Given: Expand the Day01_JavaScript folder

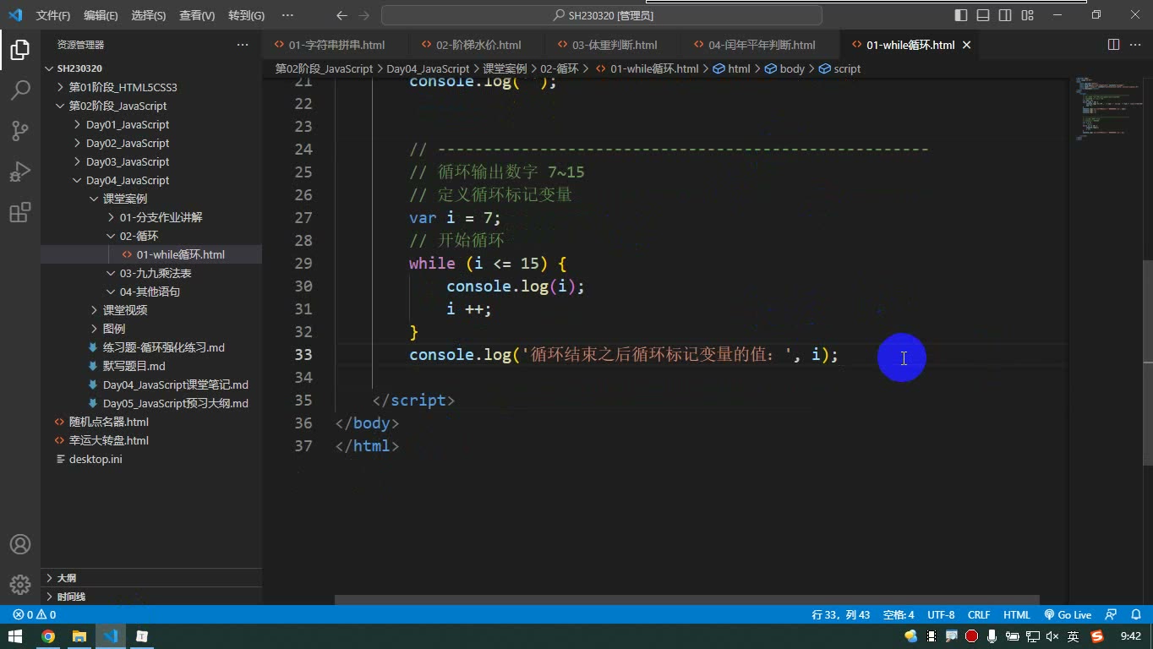Looking at the screenshot, I should coord(151,124).
